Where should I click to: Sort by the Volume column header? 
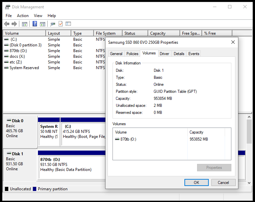click(x=24, y=33)
